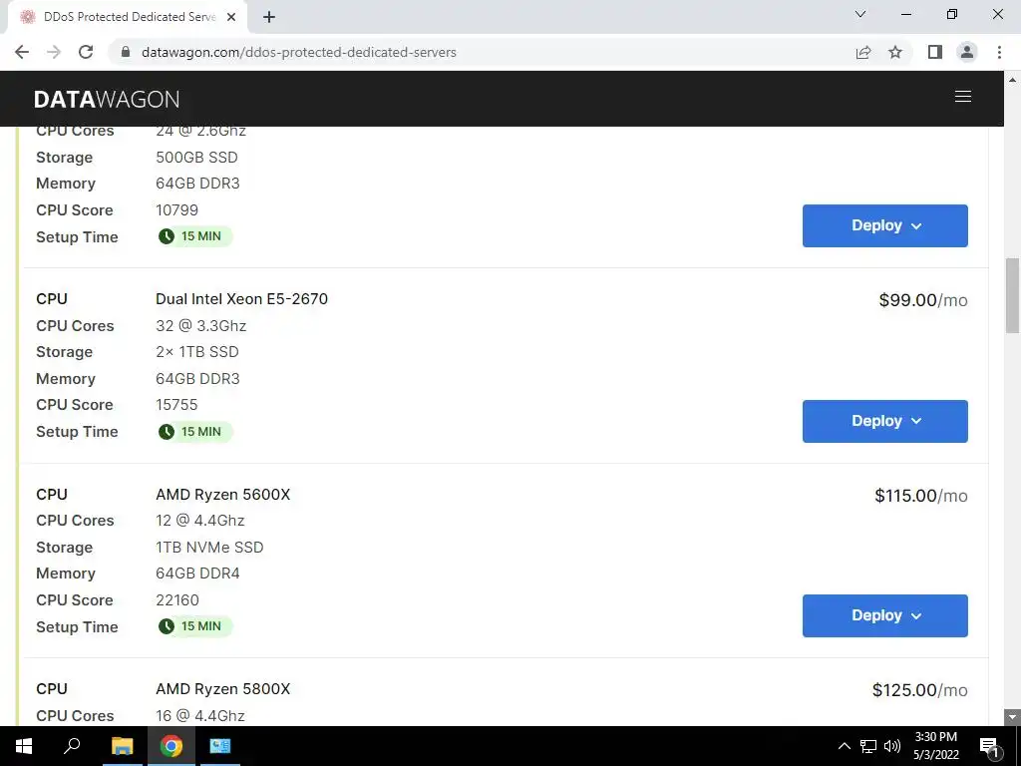The image size is (1021, 766).
Task: Open the volume tray icon
Action: 892,746
